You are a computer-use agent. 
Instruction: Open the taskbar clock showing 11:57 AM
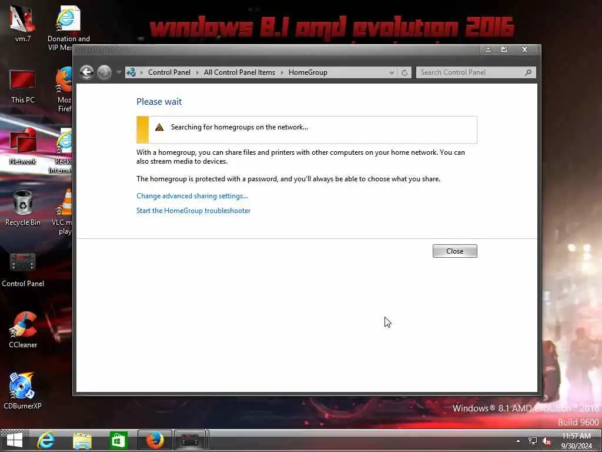pos(576,441)
